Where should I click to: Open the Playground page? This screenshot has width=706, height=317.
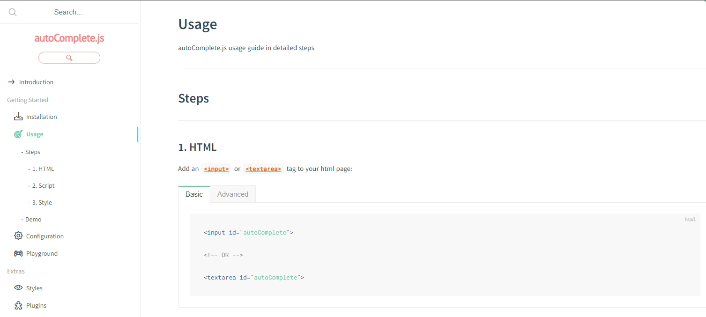[42, 253]
